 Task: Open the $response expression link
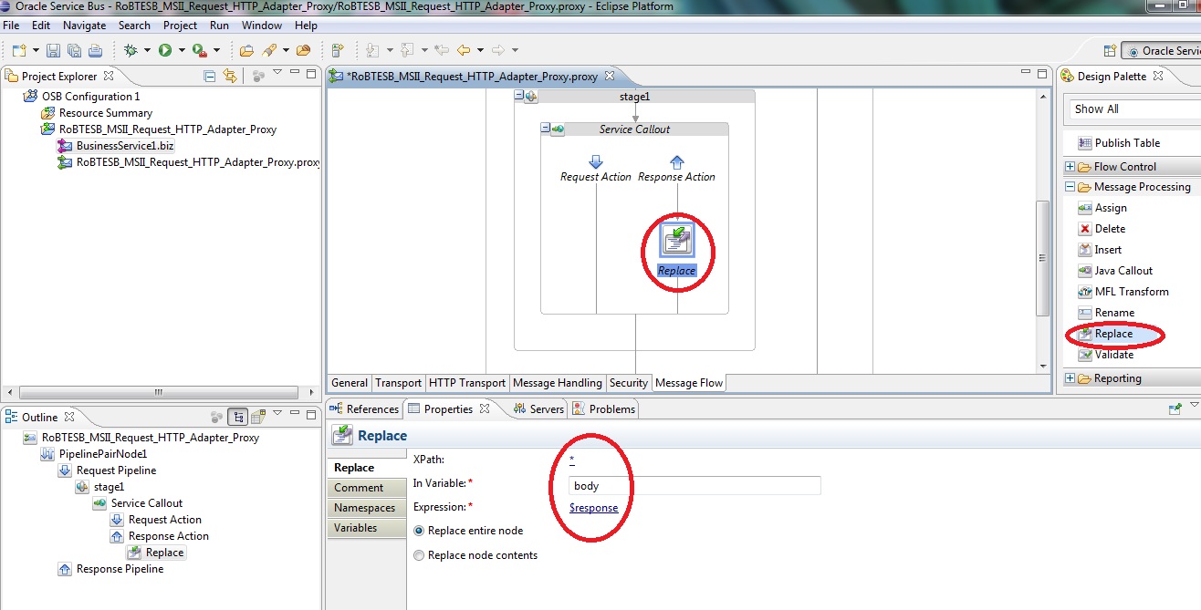(594, 508)
